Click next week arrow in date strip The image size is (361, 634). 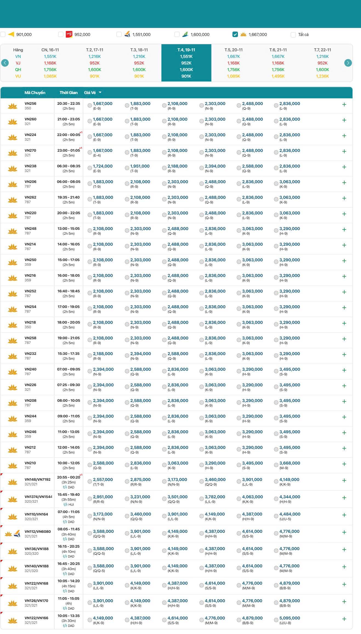click(x=348, y=63)
